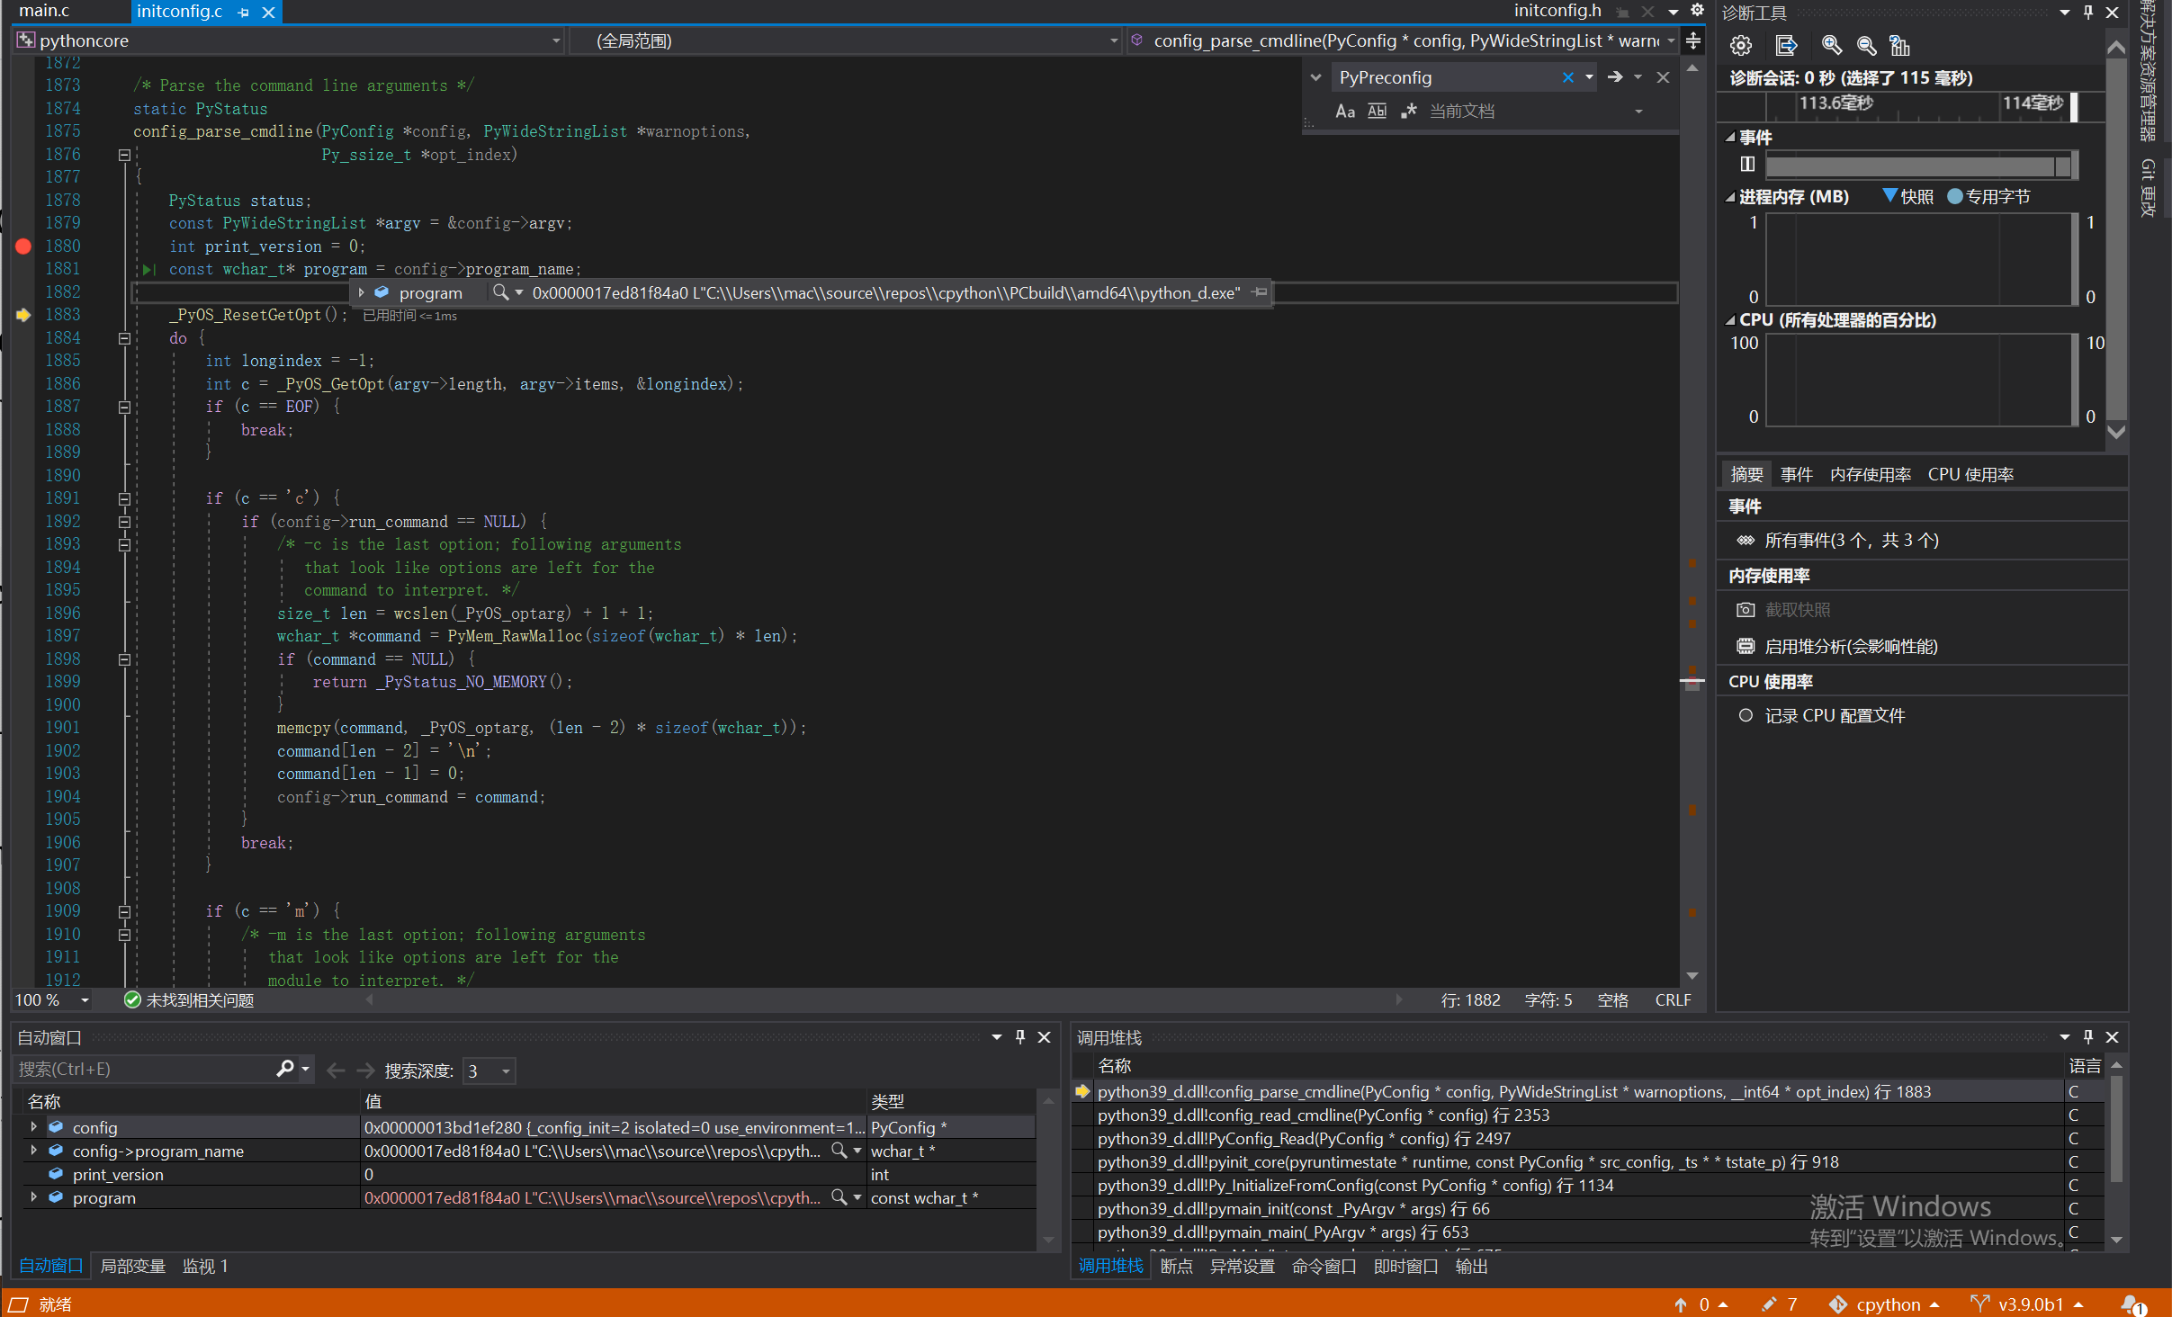Toggle 专用字节 legend in memory graph
The width and height of the screenshot is (2172, 1317).
tap(1988, 196)
